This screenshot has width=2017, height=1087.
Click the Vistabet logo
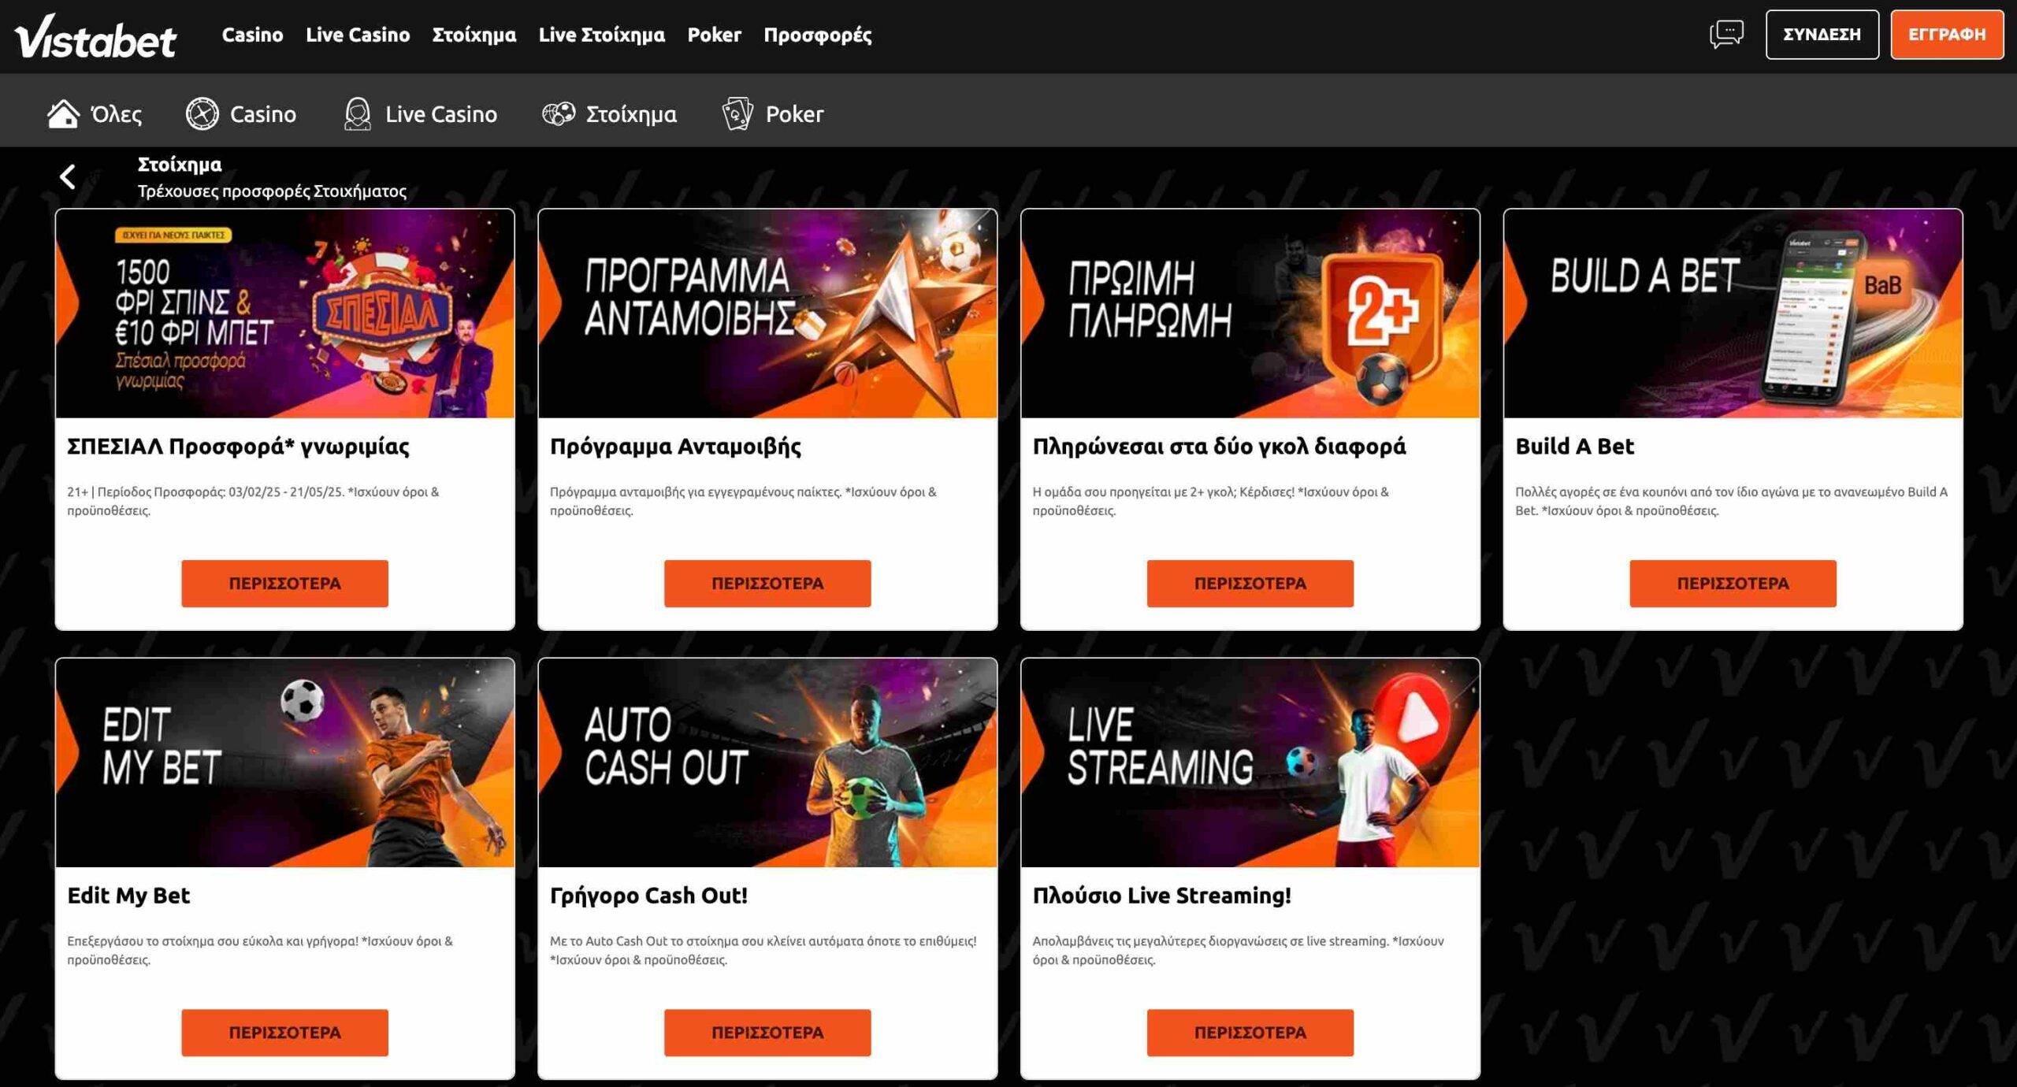pyautogui.click(x=95, y=36)
